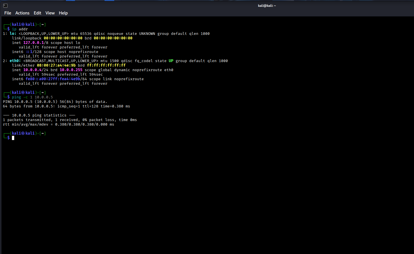Click the terminal cursor at the prompt

pyautogui.click(x=13, y=138)
